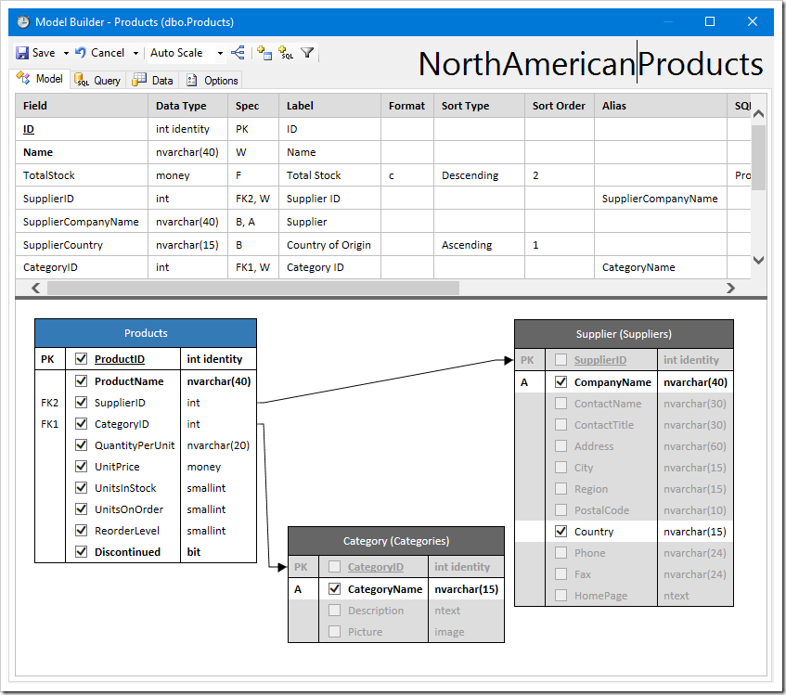Click the add SQL field icon

click(x=286, y=52)
